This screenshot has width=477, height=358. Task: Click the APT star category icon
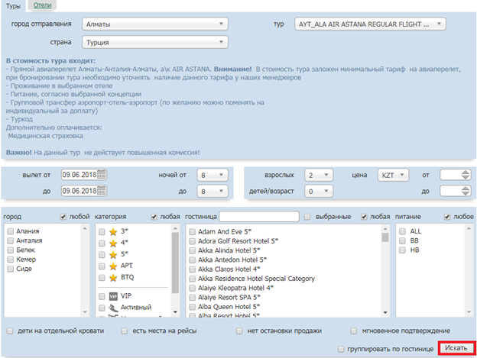tap(113, 266)
